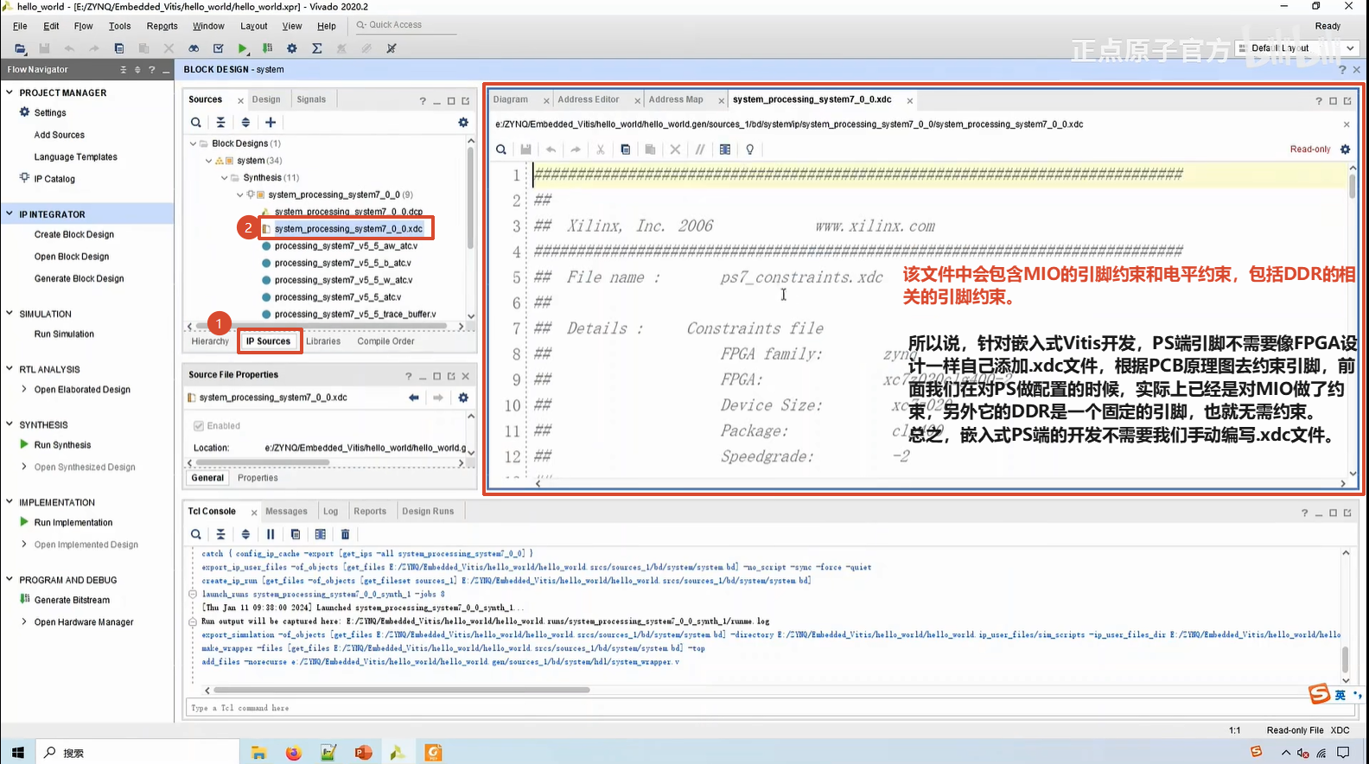
Task: Search within the Sources panel
Action: tap(196, 123)
